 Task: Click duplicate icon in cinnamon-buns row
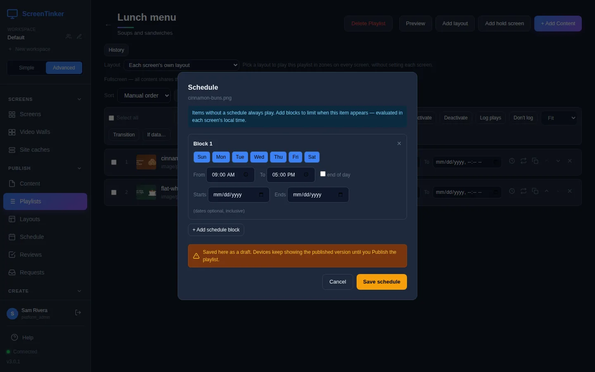point(535,161)
